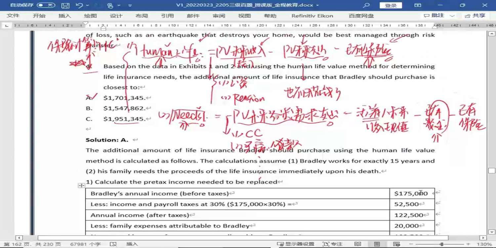Click the ruler tab-stop selector icon
The width and height of the screenshot is (496, 248).
pyautogui.click(x=7, y=25)
